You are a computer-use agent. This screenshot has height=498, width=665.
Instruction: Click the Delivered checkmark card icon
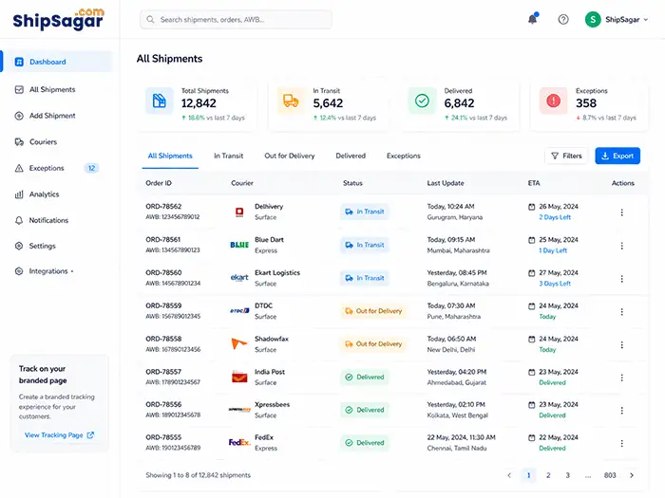[x=422, y=101]
